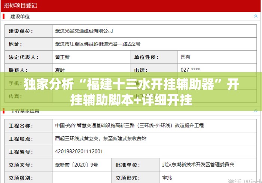Click the 建设单位: row label

[x=21, y=31]
